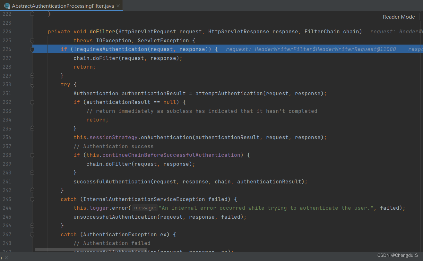Collapse the catch block at line 247
Viewport: 423px width, 261px height.
[x=32, y=234]
